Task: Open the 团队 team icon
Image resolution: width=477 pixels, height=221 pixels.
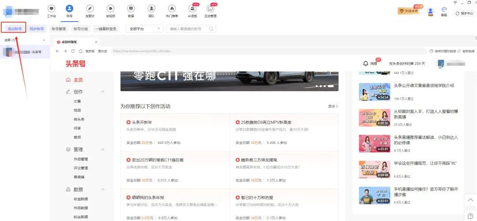Action: 151,9
